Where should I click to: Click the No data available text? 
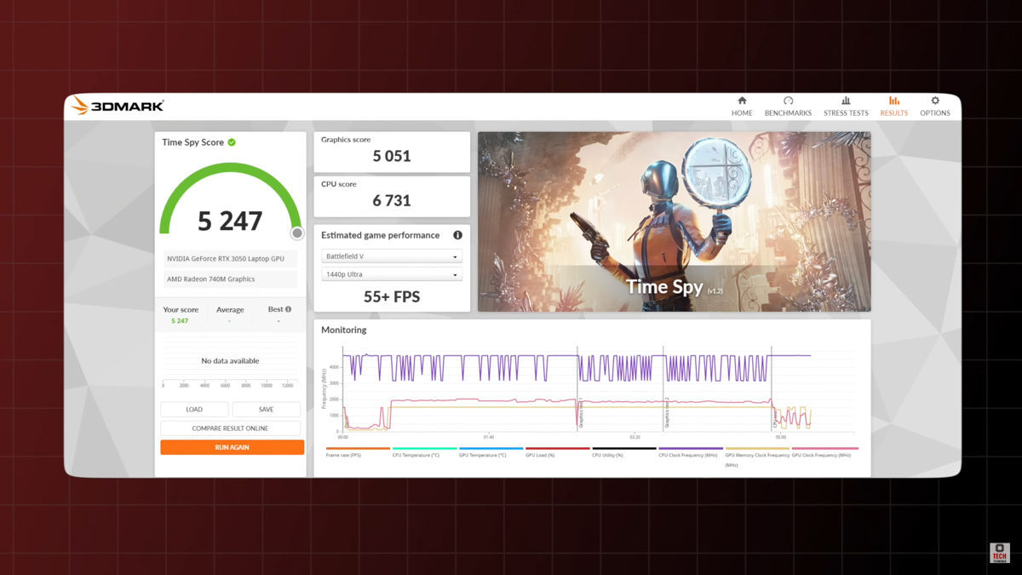230,361
